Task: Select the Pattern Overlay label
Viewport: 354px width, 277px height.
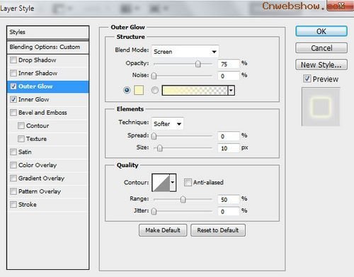Action: (40, 191)
